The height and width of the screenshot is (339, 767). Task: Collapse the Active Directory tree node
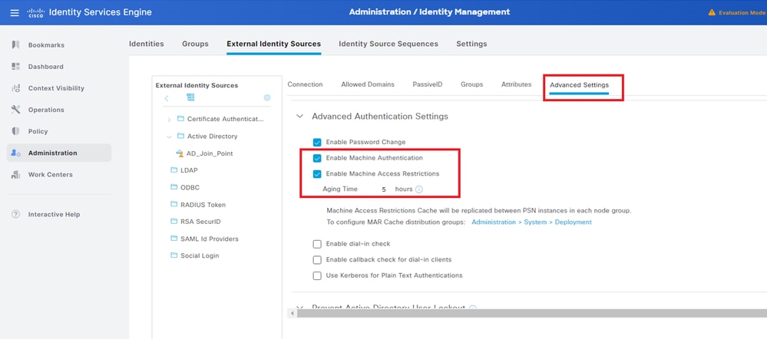tap(169, 137)
